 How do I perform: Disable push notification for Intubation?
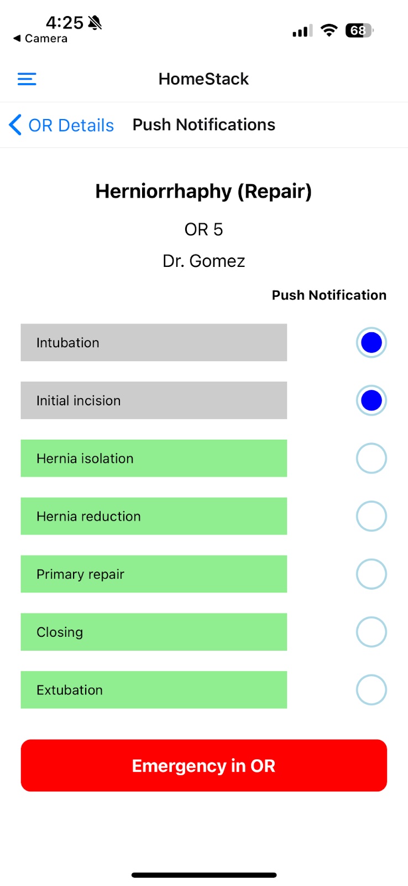371,343
